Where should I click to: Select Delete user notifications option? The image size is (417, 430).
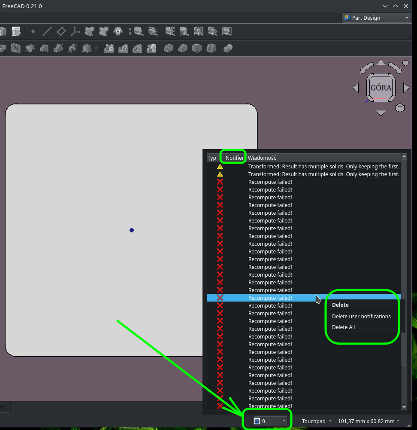[361, 316]
